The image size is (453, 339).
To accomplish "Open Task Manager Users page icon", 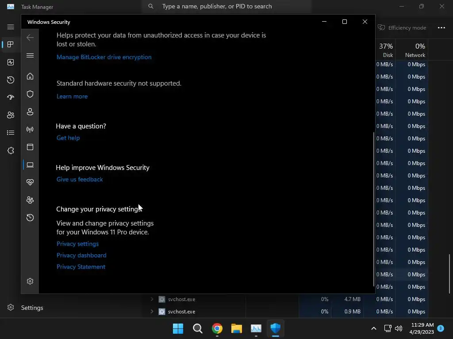I will pos(11,115).
